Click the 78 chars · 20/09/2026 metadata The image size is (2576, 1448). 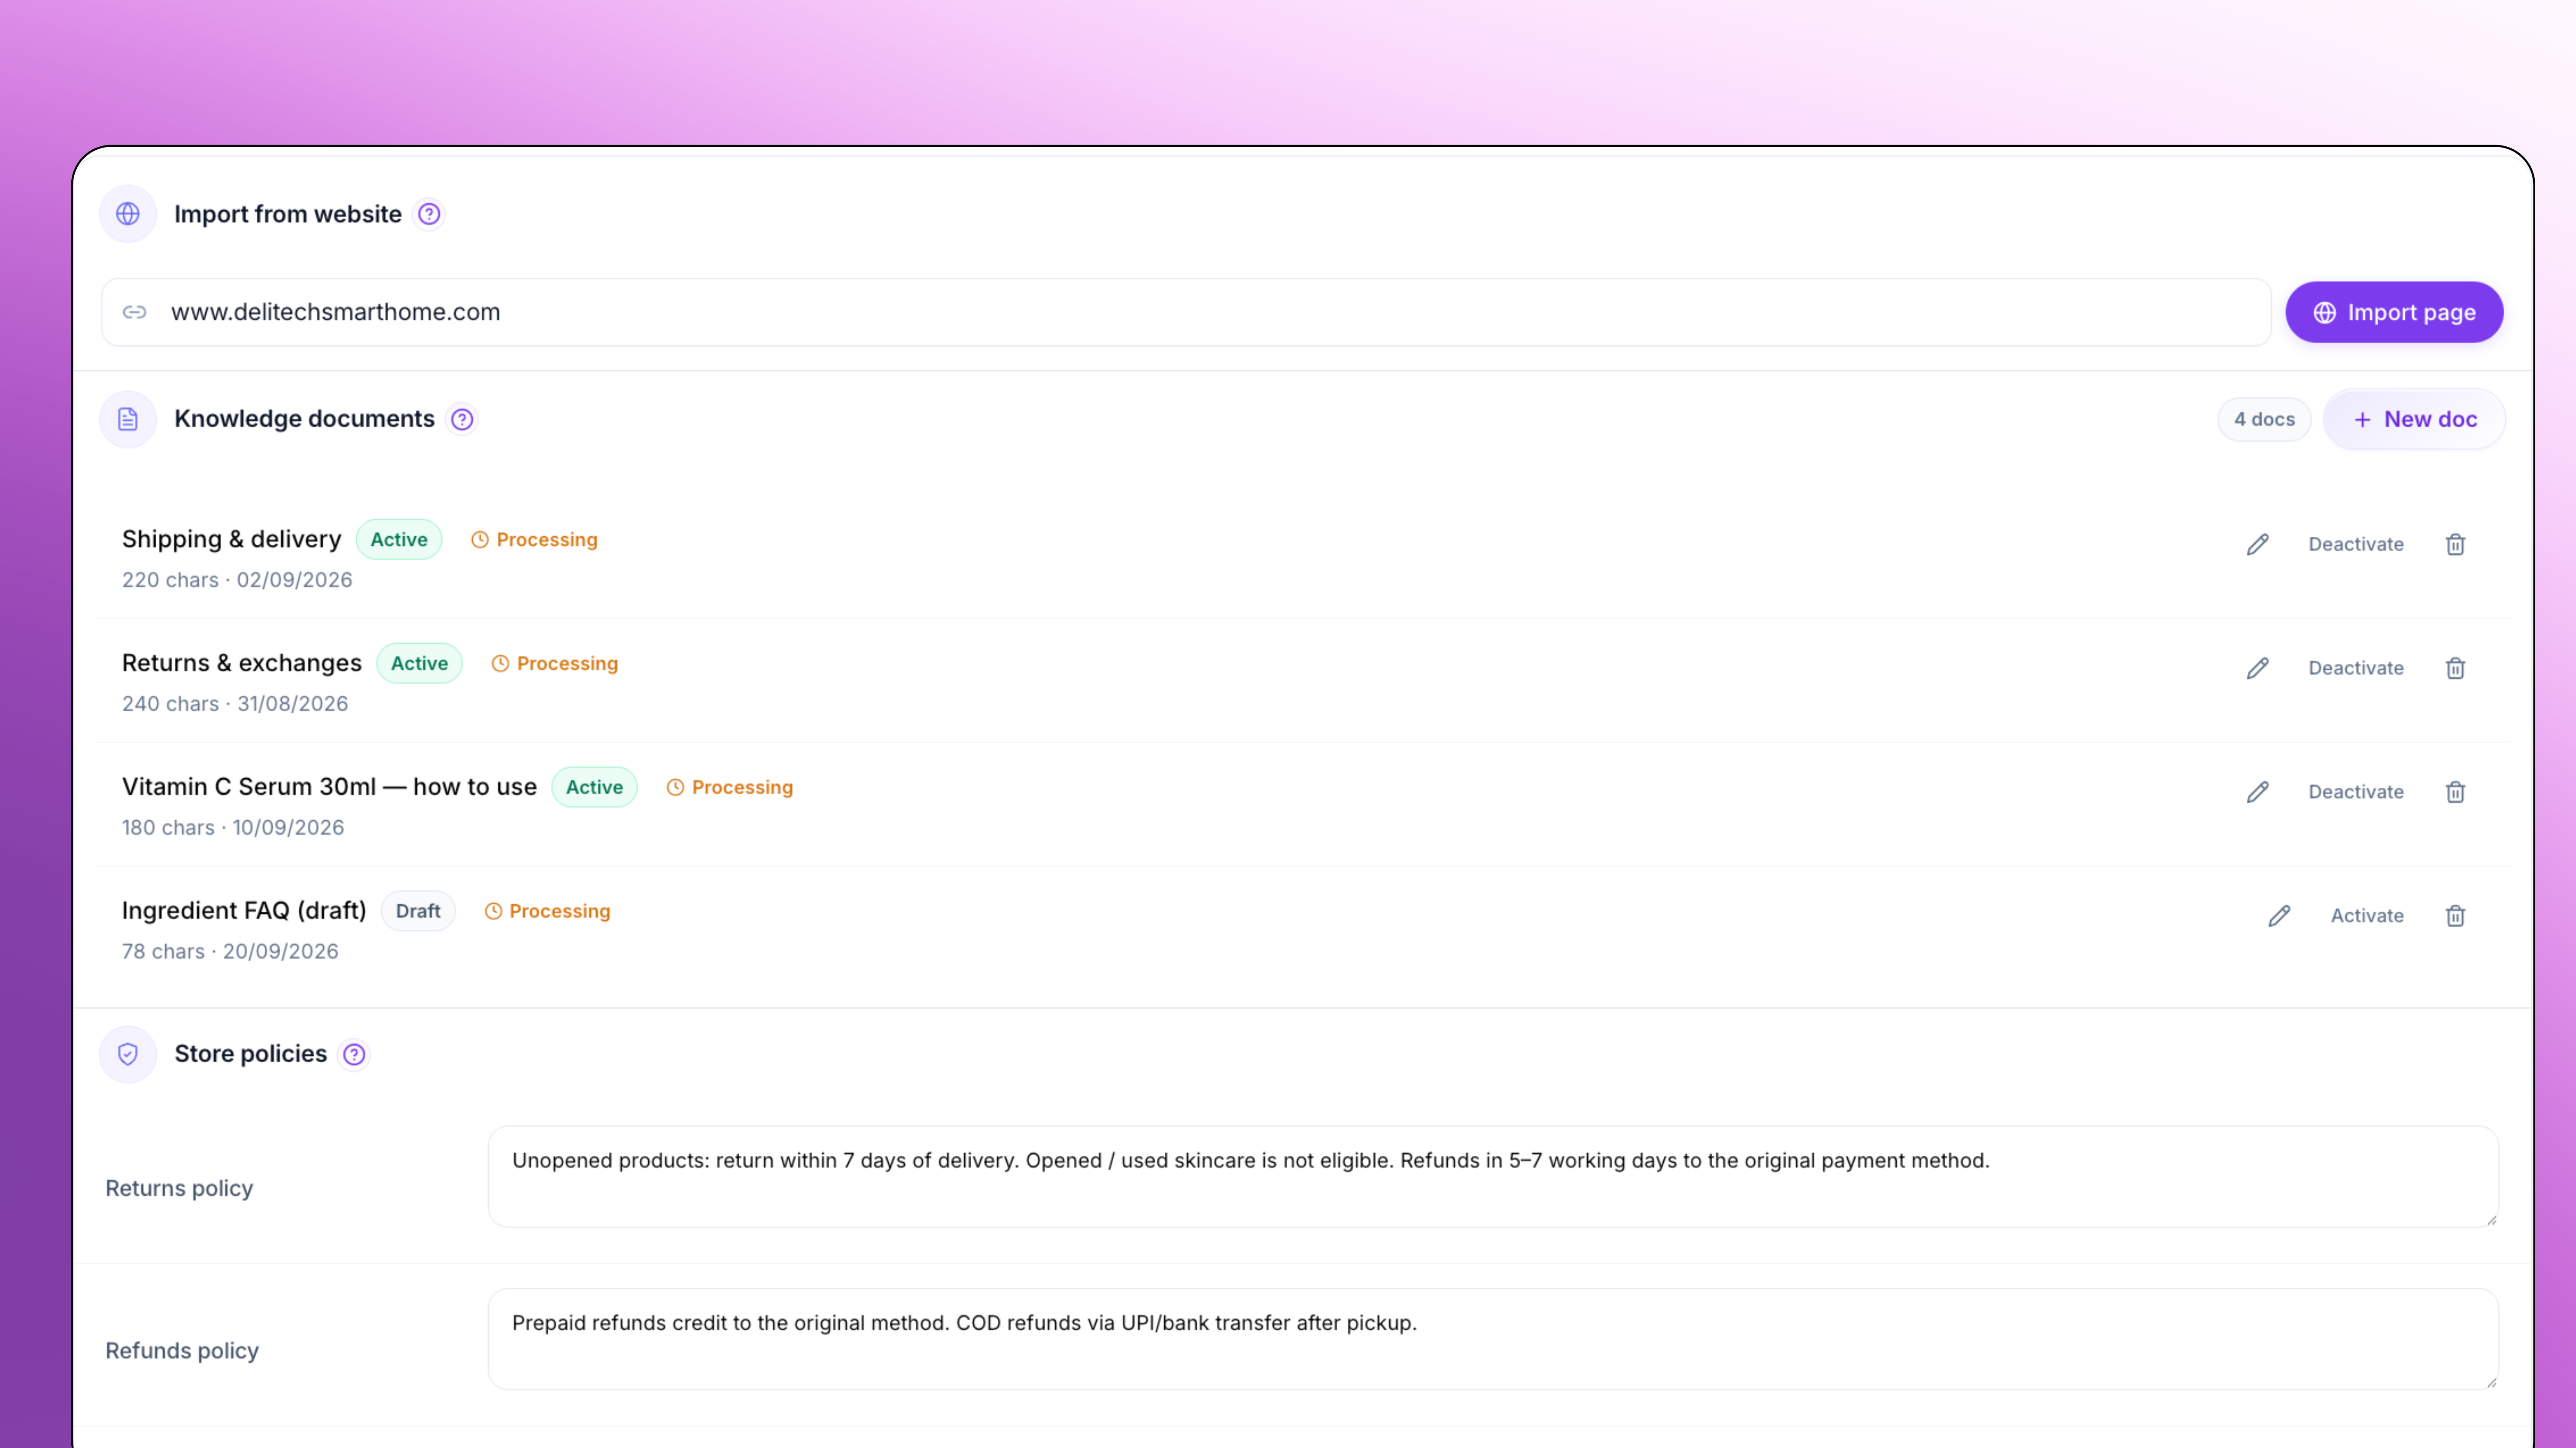coord(230,952)
